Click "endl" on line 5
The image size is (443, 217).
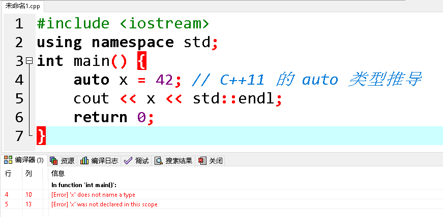pos(256,98)
